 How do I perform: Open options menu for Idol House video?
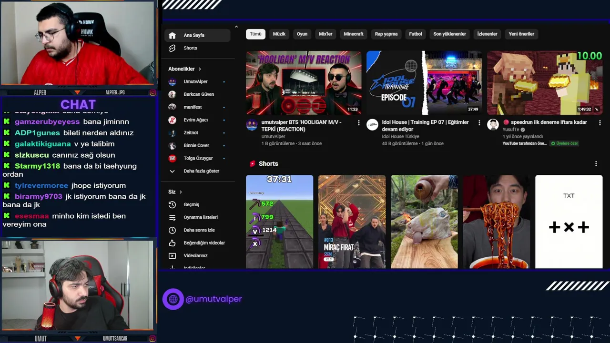click(x=479, y=123)
